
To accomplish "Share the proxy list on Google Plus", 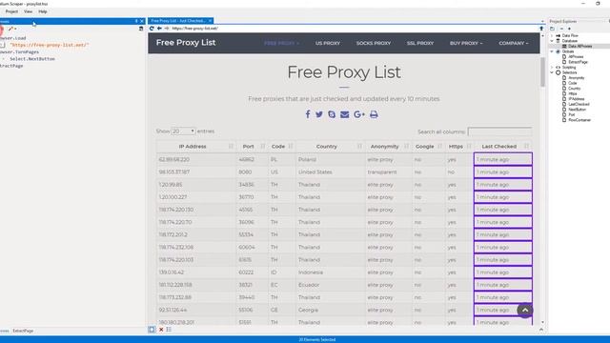I will [x=359, y=114].
